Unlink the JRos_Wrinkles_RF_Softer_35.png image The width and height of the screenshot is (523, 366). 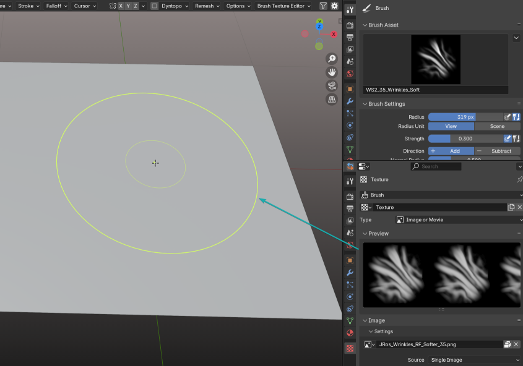tap(516, 344)
